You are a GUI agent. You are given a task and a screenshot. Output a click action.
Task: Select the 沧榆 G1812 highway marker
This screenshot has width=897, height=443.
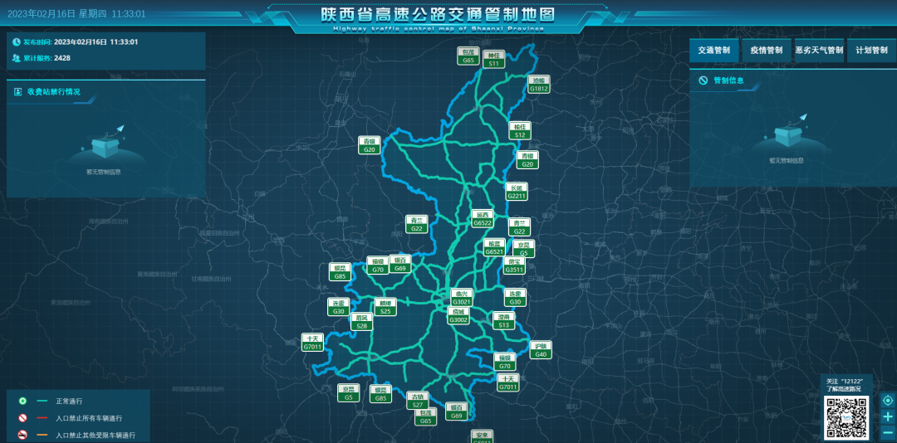pyautogui.click(x=539, y=85)
